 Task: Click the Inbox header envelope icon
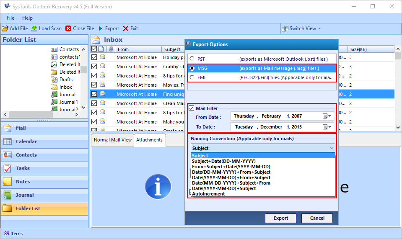coord(96,40)
